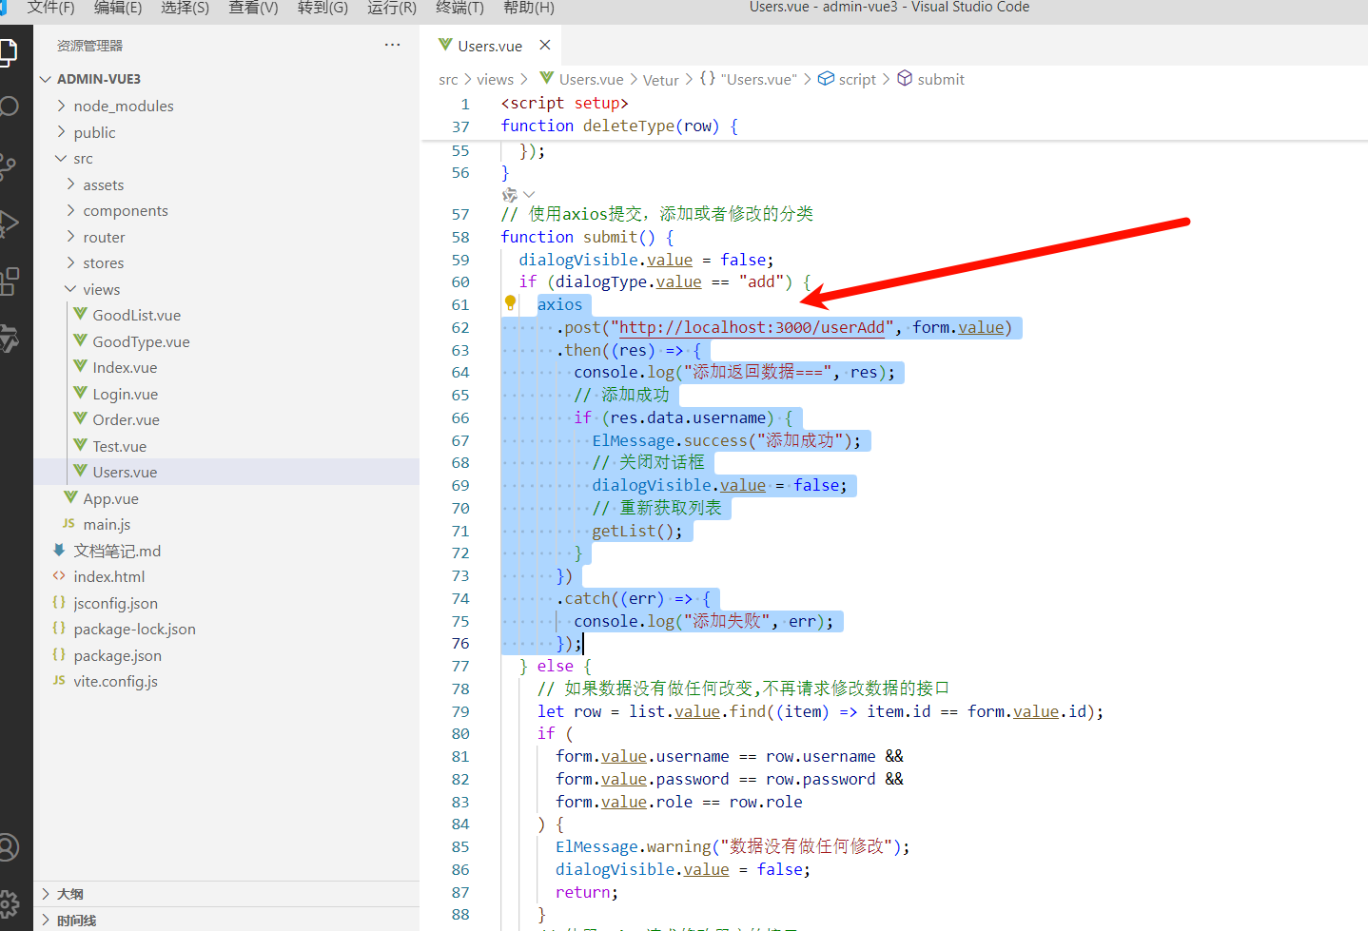Click the JSON icon beside jsconfig.json
This screenshot has height=931, width=1368.
coord(59,602)
